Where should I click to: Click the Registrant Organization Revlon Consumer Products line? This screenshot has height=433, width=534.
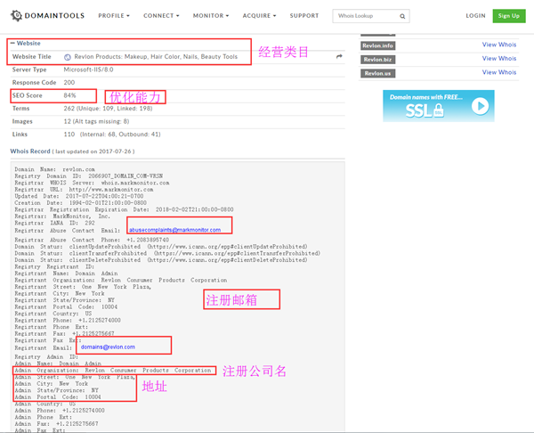(x=120, y=280)
